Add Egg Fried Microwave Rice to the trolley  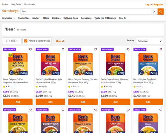coord(148,101)
